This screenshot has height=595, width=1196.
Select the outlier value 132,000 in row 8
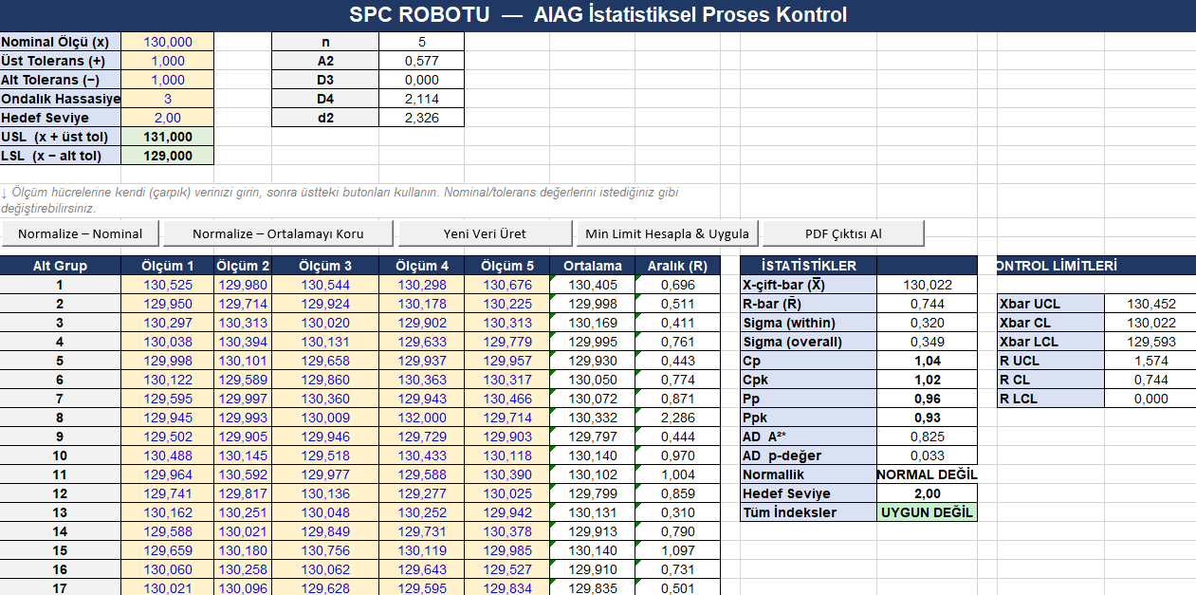point(421,418)
